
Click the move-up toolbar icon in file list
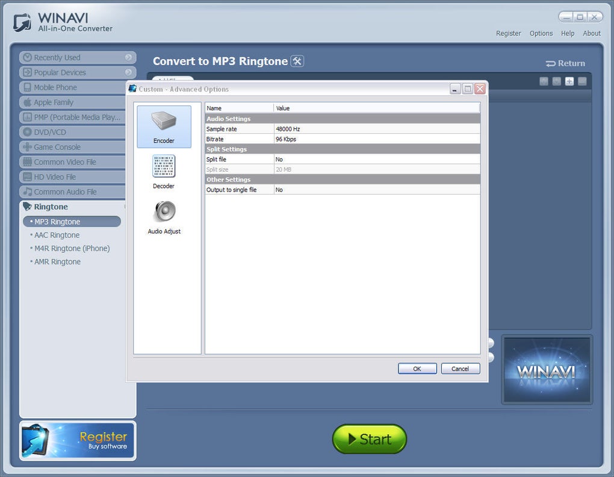tap(544, 81)
